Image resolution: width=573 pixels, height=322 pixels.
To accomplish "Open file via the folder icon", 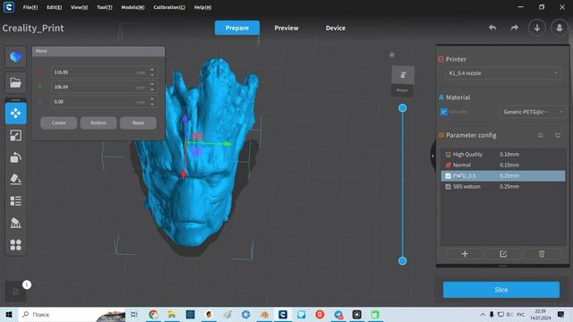I will point(15,83).
